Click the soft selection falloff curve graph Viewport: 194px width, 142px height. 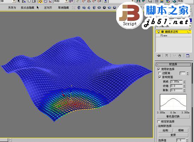coord(173,102)
